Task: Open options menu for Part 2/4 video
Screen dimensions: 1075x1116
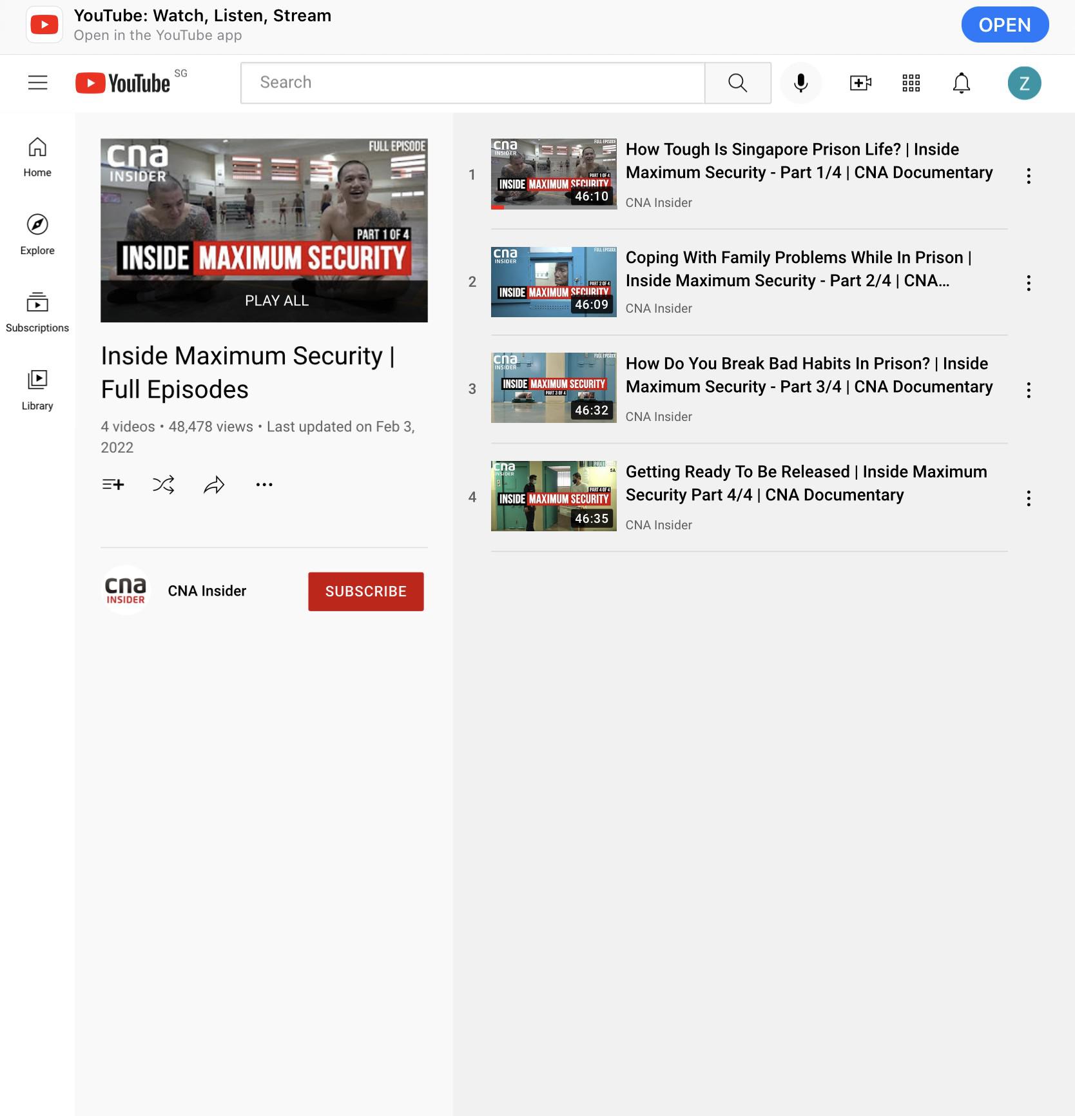Action: click(1029, 282)
